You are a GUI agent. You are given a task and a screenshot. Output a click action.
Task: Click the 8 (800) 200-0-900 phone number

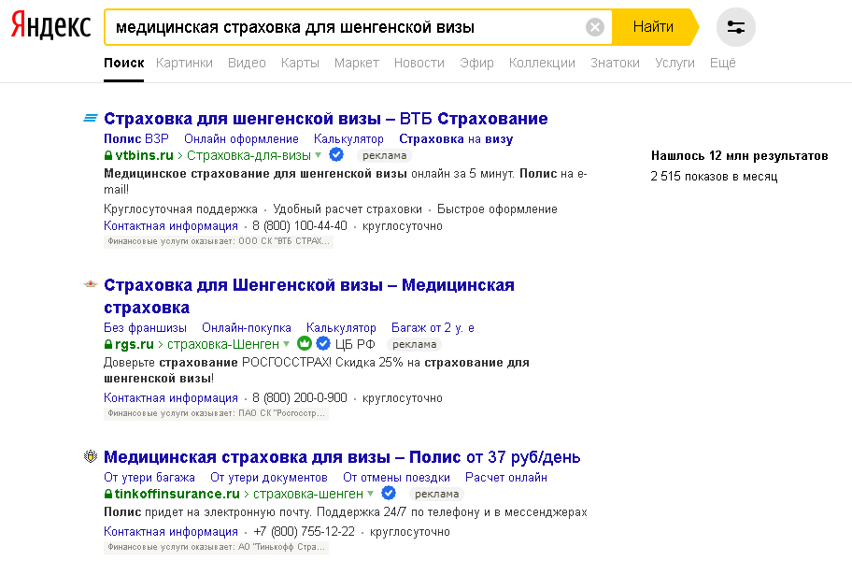tap(299, 398)
